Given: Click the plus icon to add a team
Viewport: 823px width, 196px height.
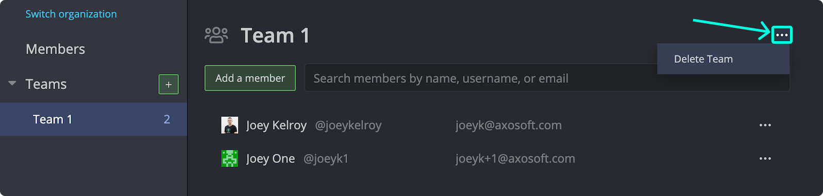Looking at the screenshot, I should click(169, 84).
